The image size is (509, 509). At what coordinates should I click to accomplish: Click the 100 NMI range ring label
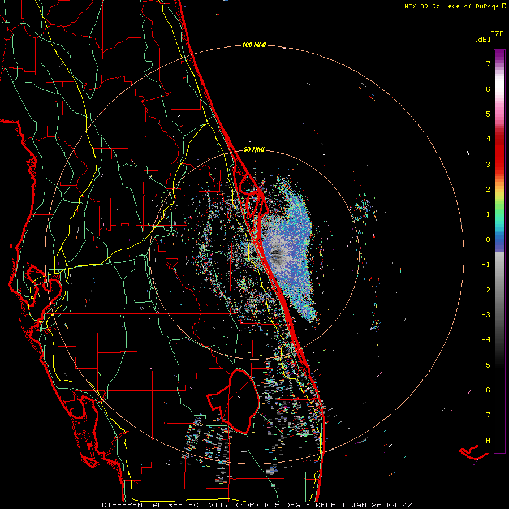[x=254, y=45]
